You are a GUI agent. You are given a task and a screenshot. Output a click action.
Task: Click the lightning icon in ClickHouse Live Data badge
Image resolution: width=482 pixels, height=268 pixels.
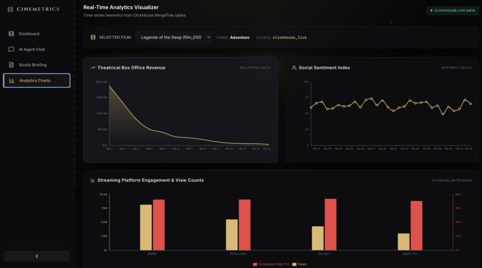[431, 10]
